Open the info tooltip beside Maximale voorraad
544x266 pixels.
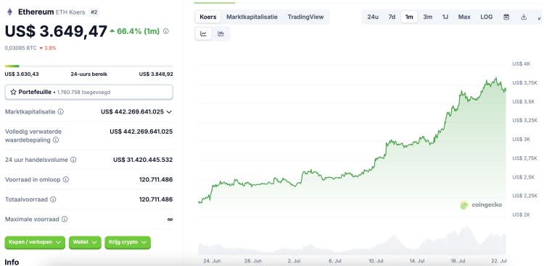[65, 219]
